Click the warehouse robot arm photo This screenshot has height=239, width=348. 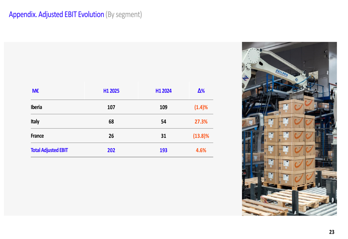pyautogui.click(x=289, y=129)
